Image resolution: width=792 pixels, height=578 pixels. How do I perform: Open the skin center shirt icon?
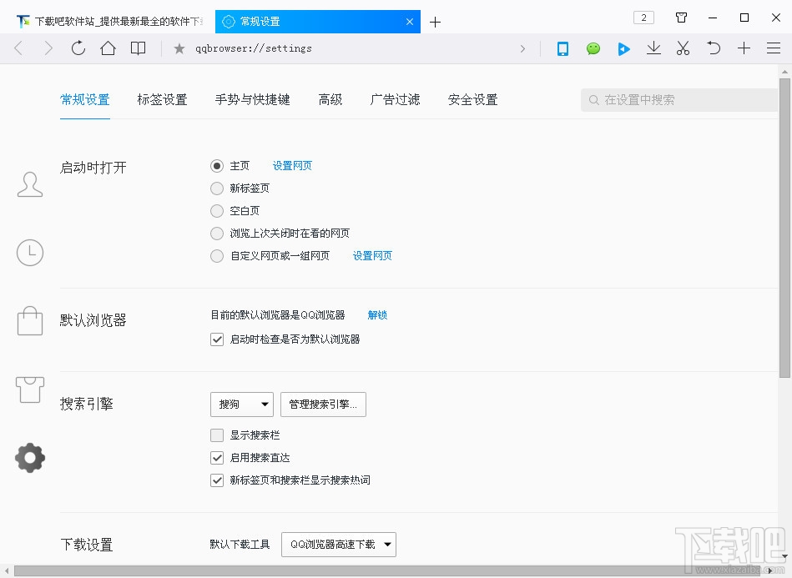[30, 388]
